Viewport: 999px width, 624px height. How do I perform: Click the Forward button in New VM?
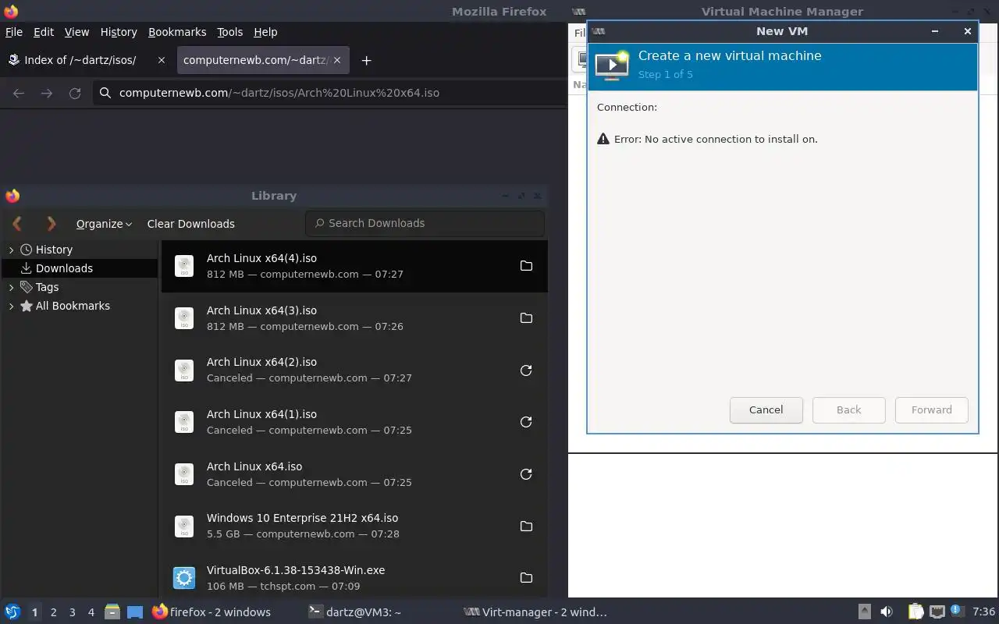(931, 409)
